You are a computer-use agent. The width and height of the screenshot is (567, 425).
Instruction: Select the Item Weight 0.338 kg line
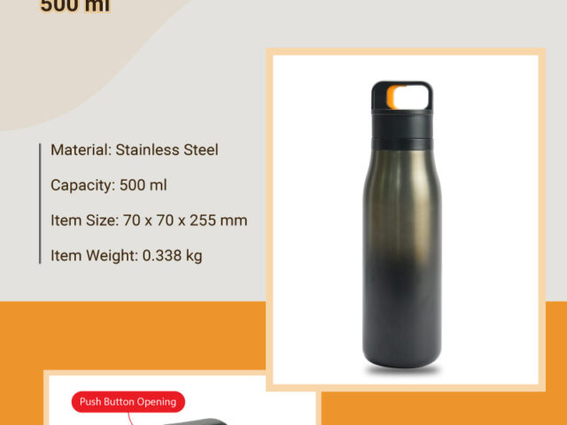click(x=126, y=256)
